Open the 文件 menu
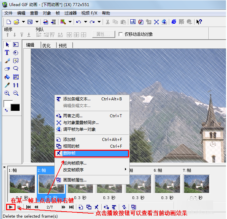The image size is (227, 219). tap(8, 13)
